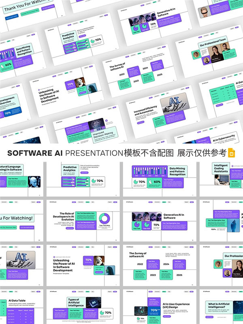
Task: Click the '2022' year in the flat-grid Journey slide
Action: [140, 264]
